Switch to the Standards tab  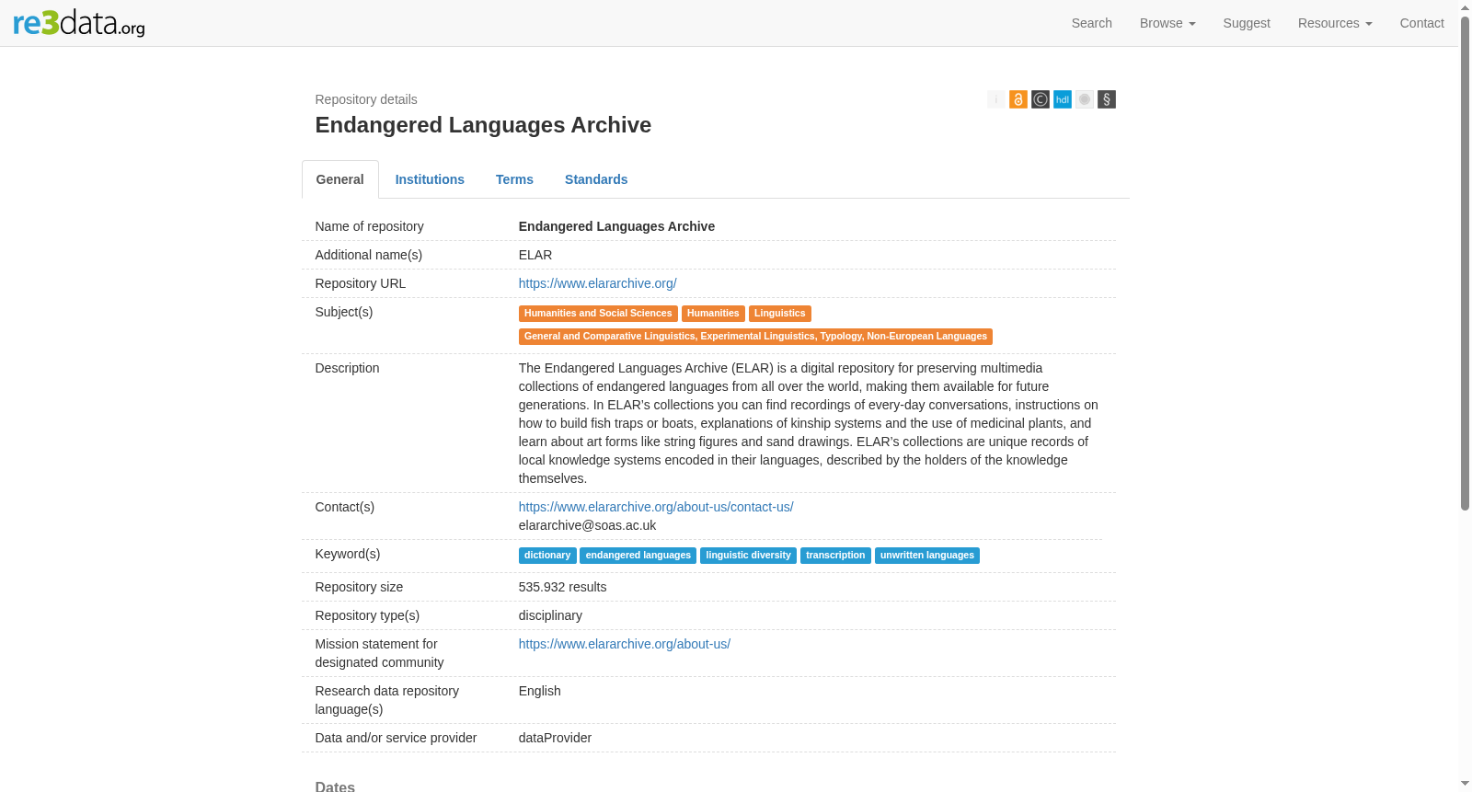click(596, 179)
